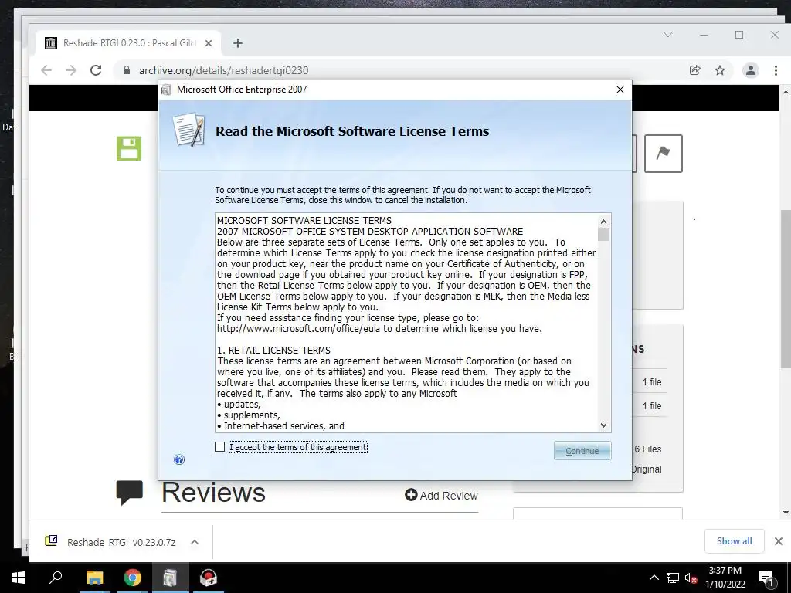This screenshot has width=791, height=593.
Task: Open a new Chrome tab
Action: click(x=238, y=43)
